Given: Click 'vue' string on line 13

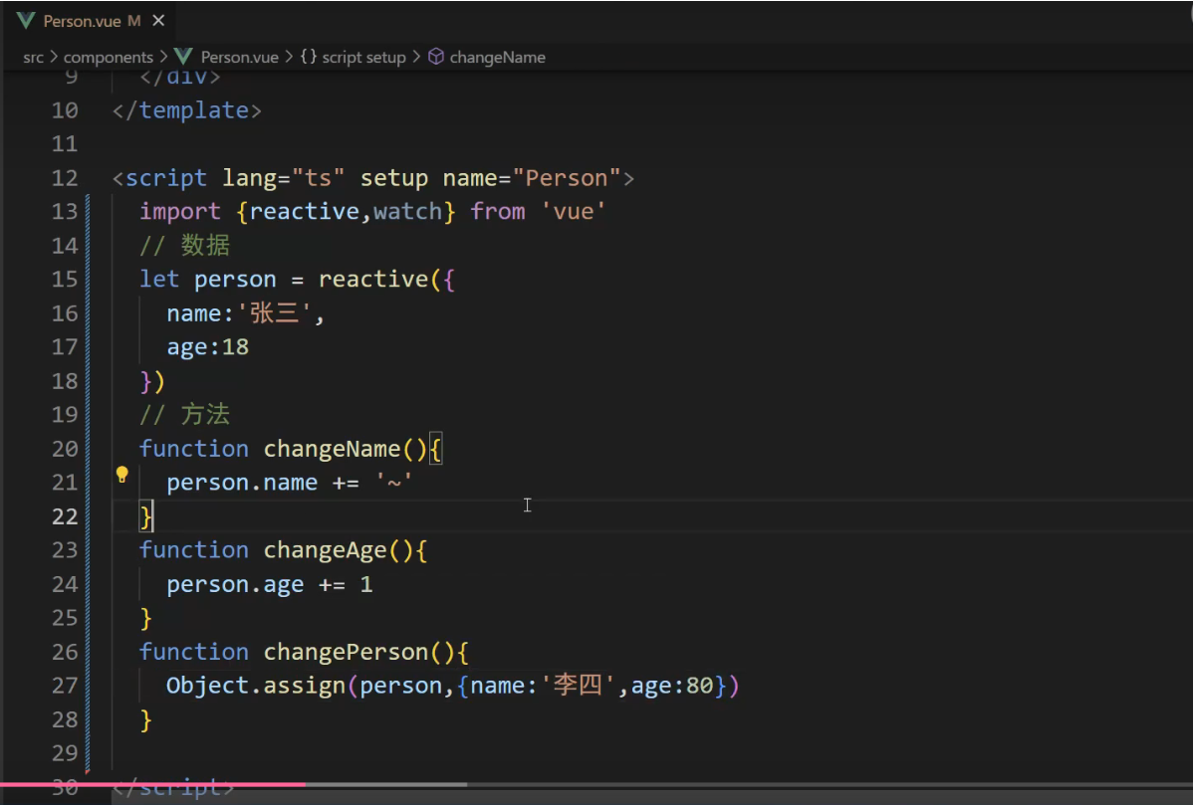Looking at the screenshot, I should pos(574,212).
